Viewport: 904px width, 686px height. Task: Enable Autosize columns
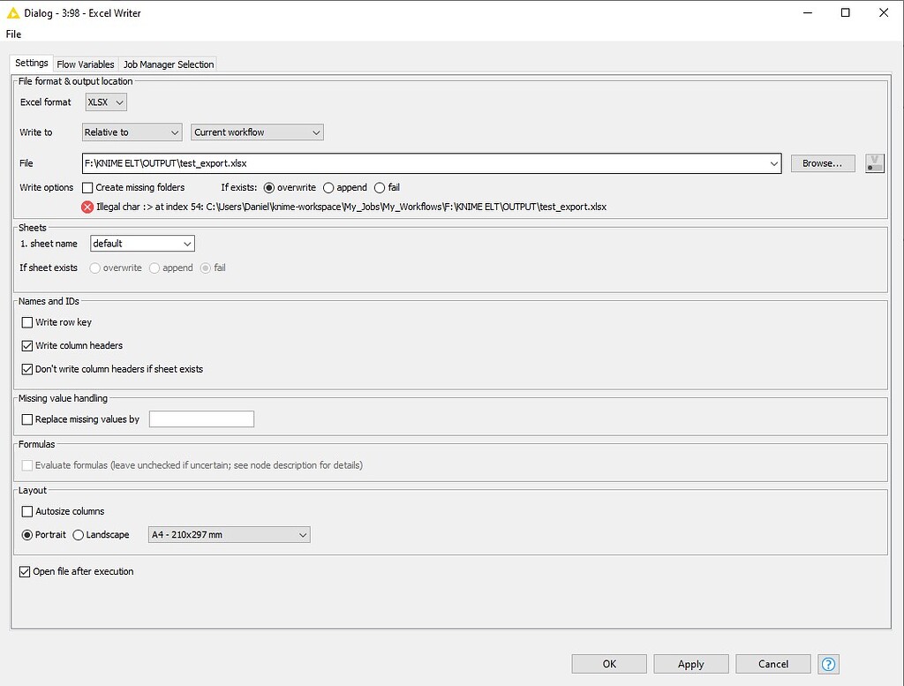pos(26,511)
